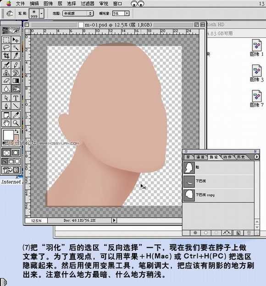Viewport: 266px width, 286px height.
Task: Select the Blur (water drop) tool
Action: [6, 89]
